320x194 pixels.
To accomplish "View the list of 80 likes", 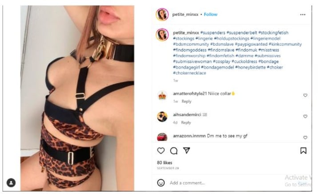I will tap(164, 162).
